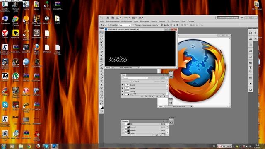Show the Красный channel visibility box
This screenshot has height=149, width=265.
click(123, 127)
